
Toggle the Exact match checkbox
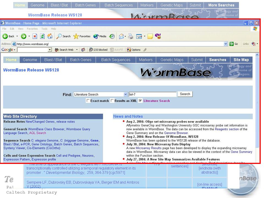click(x=88, y=101)
